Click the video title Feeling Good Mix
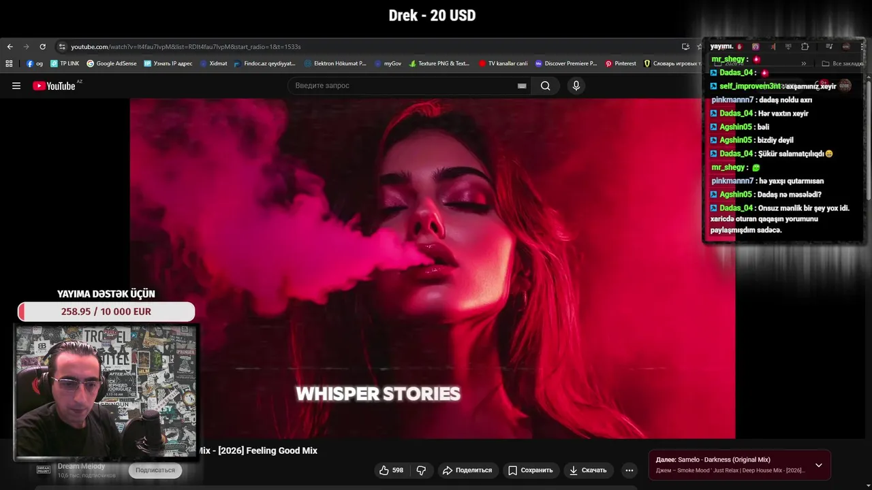872x490 pixels. click(258, 451)
